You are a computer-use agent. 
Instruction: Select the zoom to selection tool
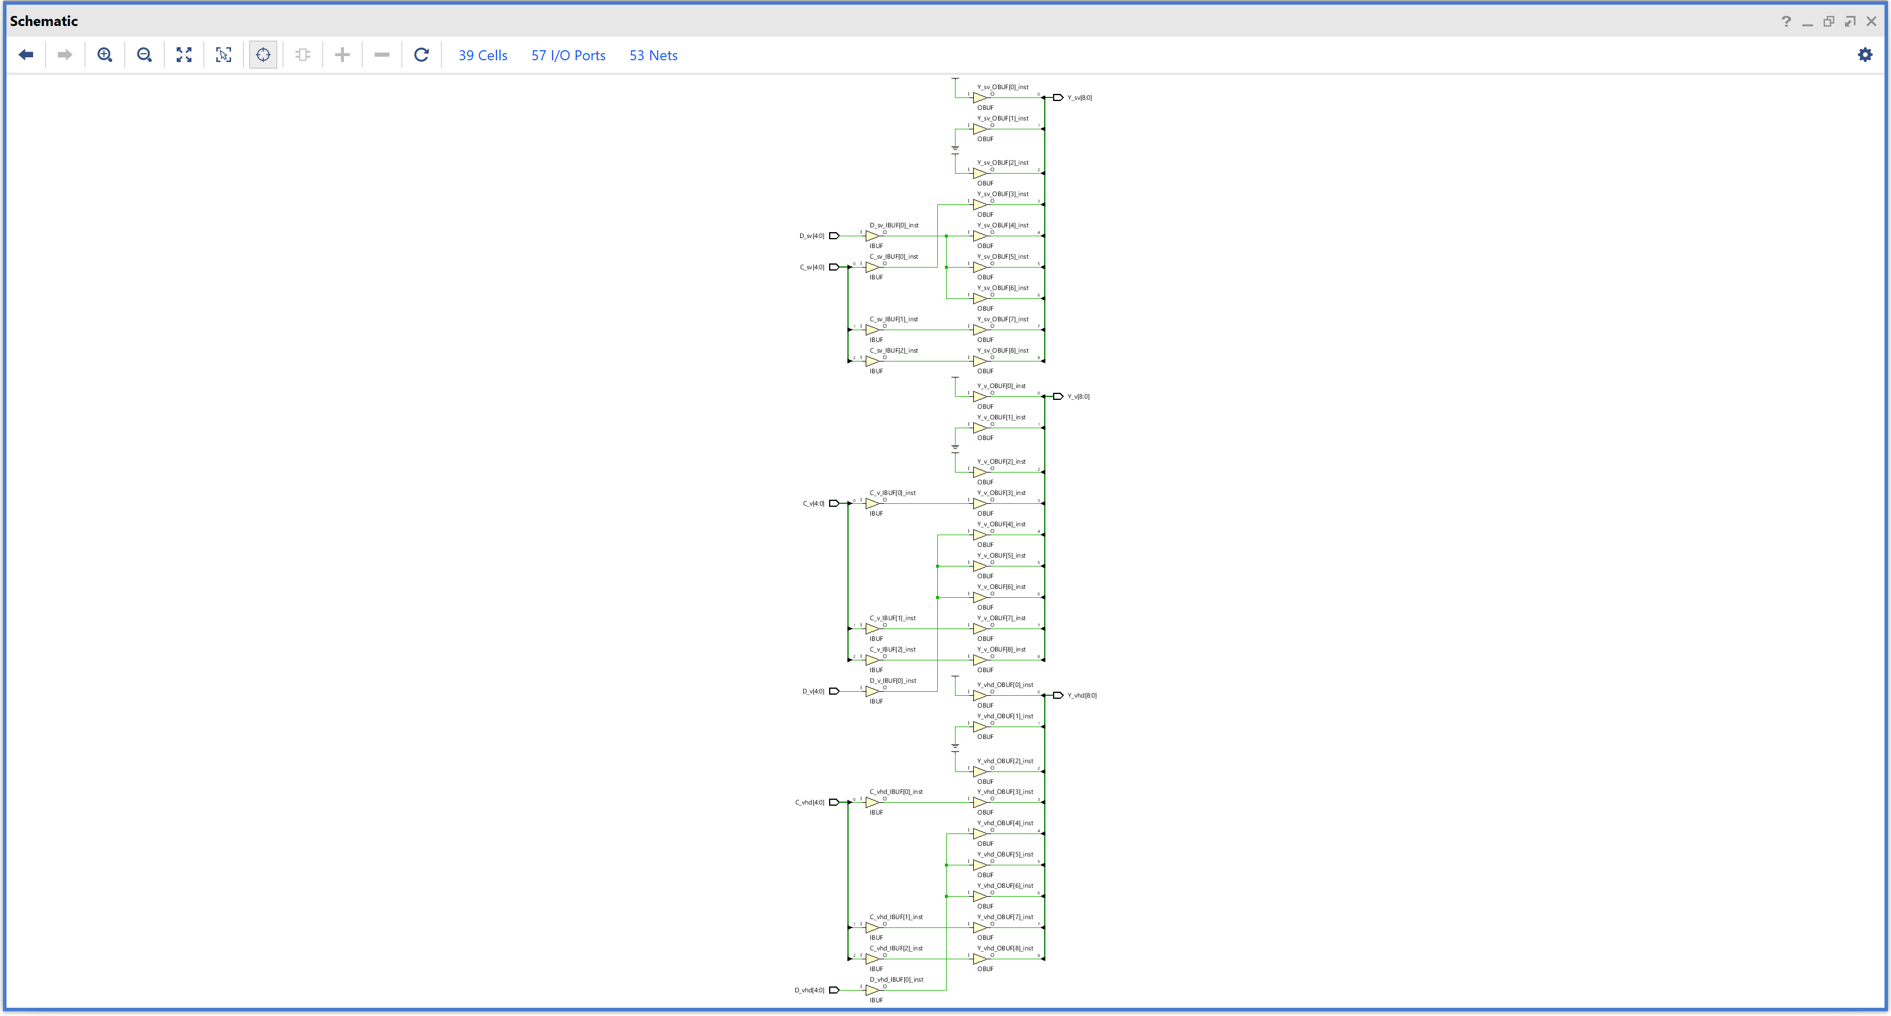223,54
